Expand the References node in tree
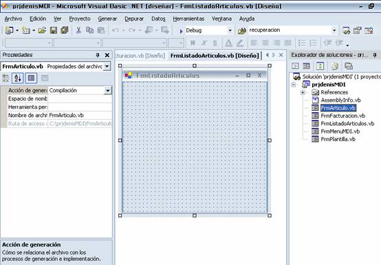The height and width of the screenshot is (265, 381). click(x=303, y=92)
